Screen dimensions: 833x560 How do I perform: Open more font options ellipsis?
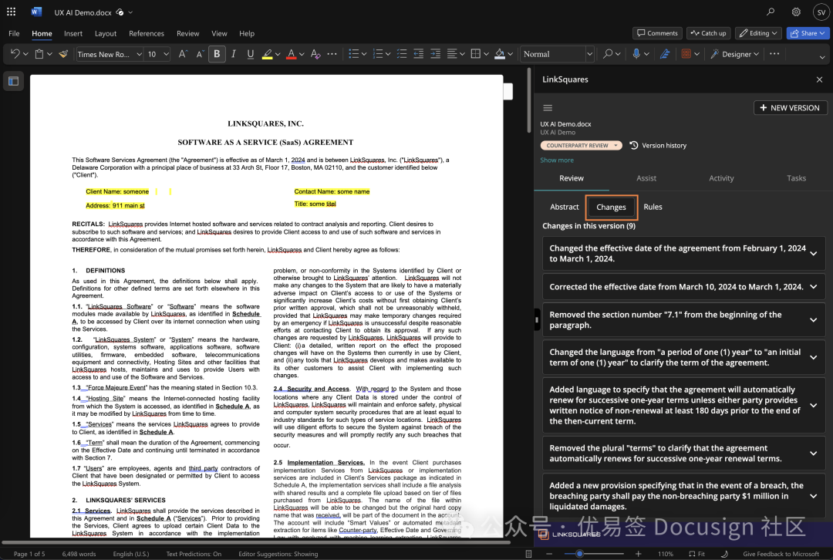pos(332,54)
